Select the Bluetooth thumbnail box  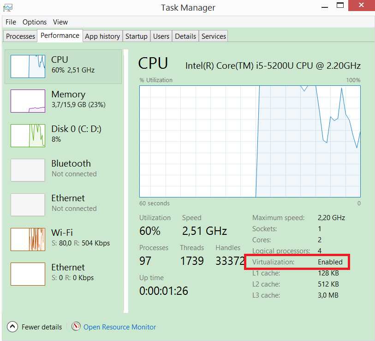(28, 170)
